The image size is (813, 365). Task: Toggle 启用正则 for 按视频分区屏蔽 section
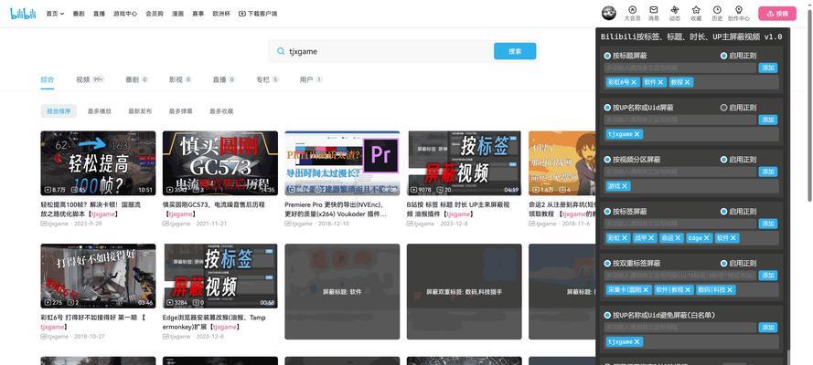pos(723,160)
